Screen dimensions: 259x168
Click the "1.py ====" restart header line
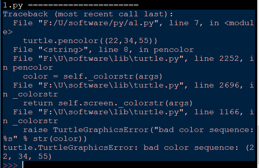point(71,5)
